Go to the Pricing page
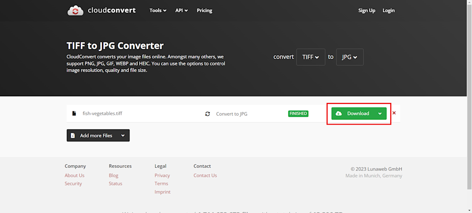This screenshot has height=213, width=472. point(204,10)
